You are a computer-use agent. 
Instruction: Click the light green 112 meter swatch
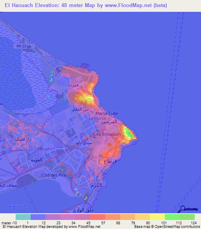pyautogui.click(x=187, y=217)
